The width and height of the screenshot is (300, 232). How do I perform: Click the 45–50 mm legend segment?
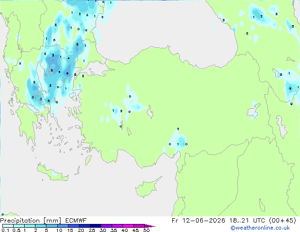click(139, 226)
